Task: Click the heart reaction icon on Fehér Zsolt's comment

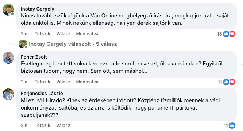Action: point(232,82)
